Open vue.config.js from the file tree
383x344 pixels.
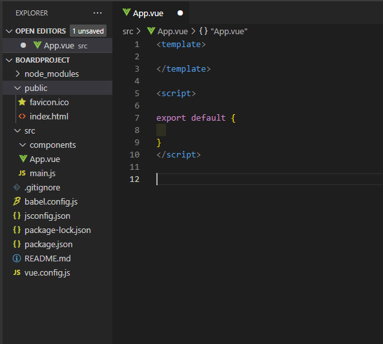[47, 272]
